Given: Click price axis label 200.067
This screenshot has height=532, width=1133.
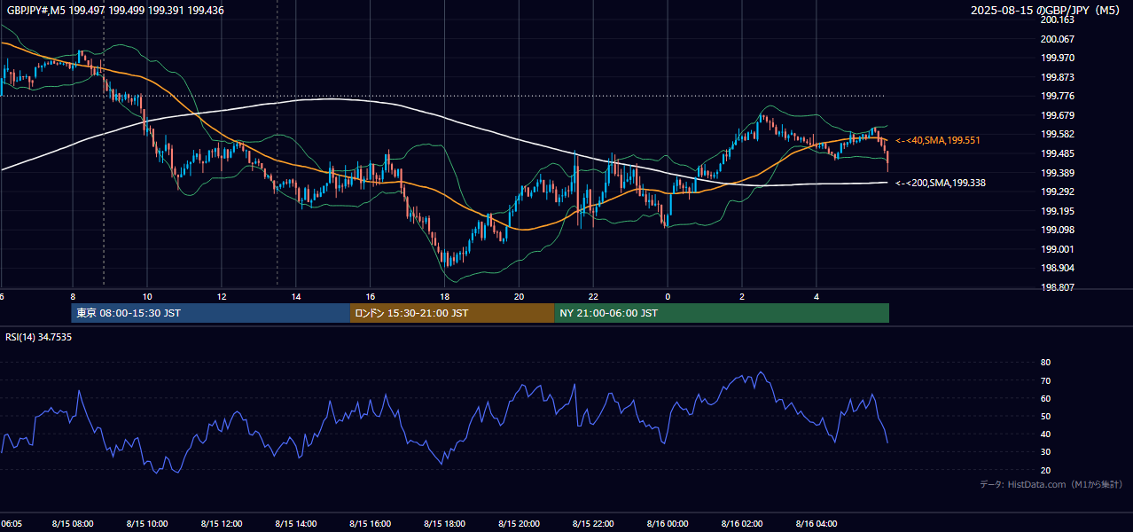Looking at the screenshot, I should click(1057, 39).
